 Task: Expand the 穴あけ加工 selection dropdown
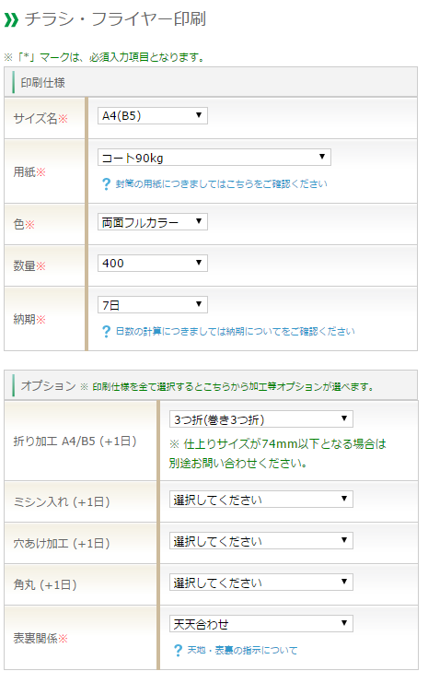pos(261,540)
